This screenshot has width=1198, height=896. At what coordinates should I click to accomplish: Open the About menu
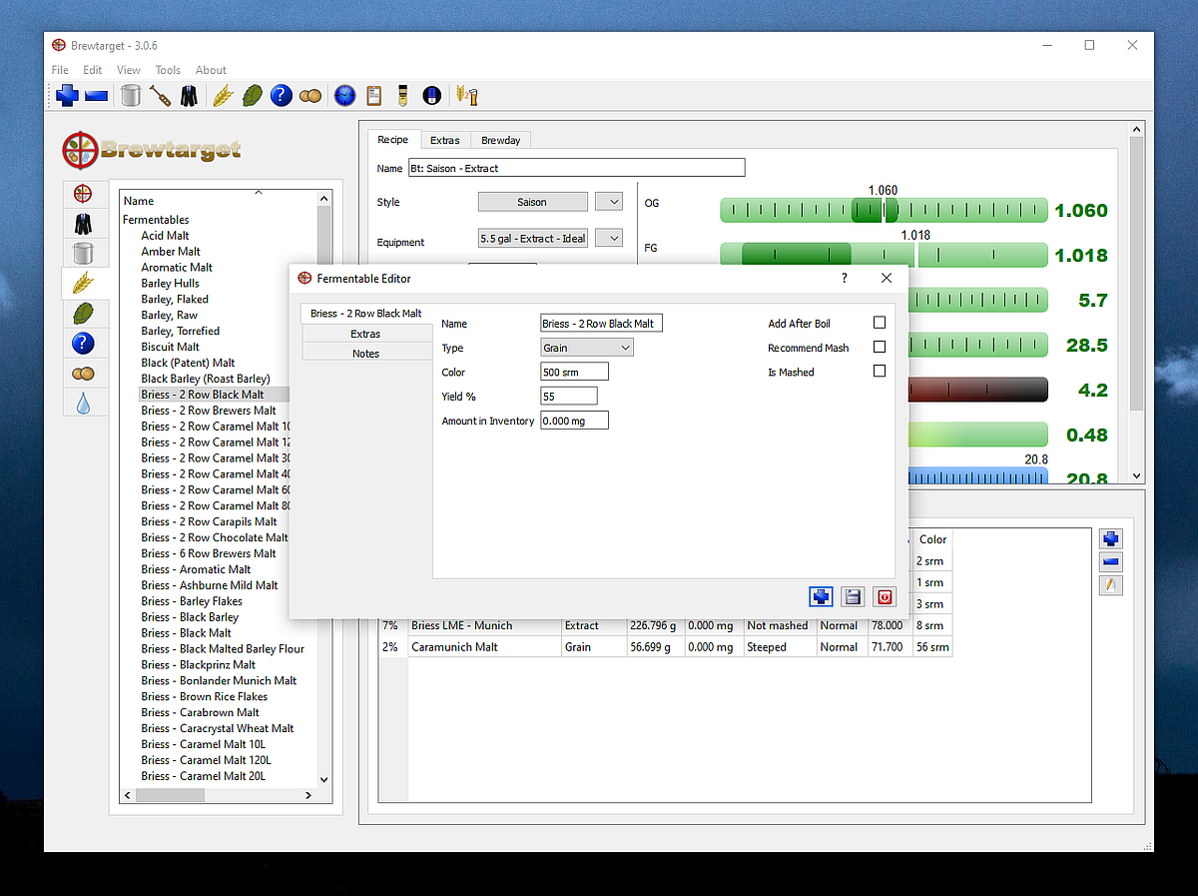click(211, 70)
